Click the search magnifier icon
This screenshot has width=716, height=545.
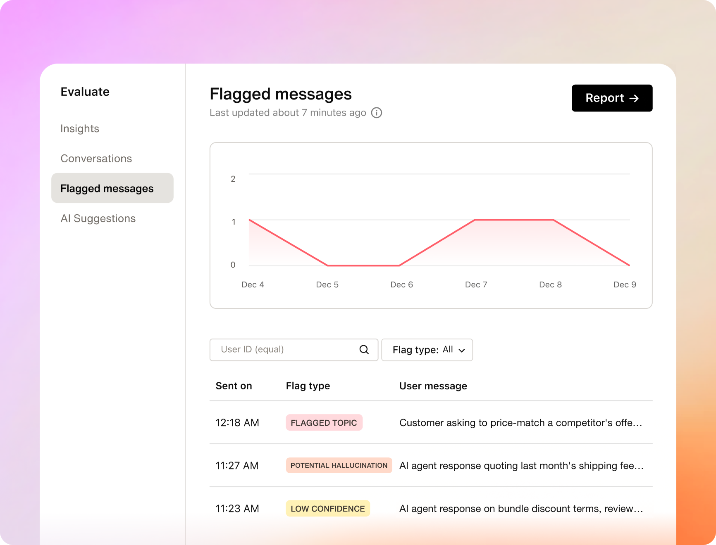coord(364,350)
